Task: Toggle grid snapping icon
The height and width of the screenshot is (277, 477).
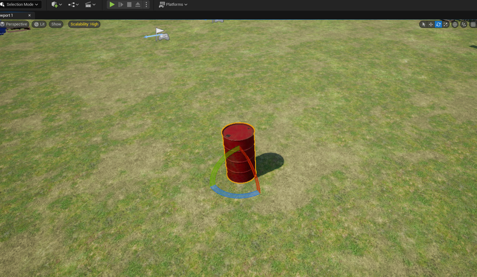Action: coord(473,25)
